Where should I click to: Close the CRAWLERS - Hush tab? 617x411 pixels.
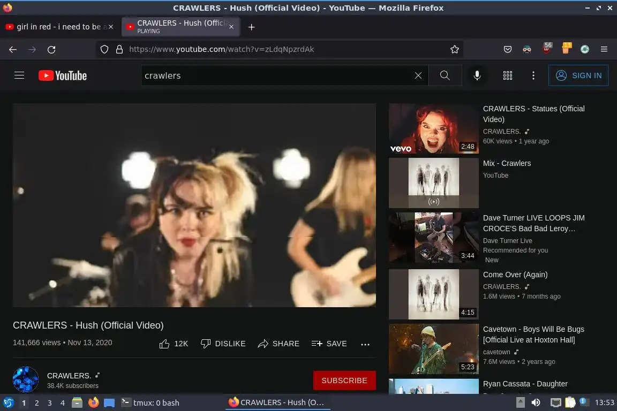[231, 27]
